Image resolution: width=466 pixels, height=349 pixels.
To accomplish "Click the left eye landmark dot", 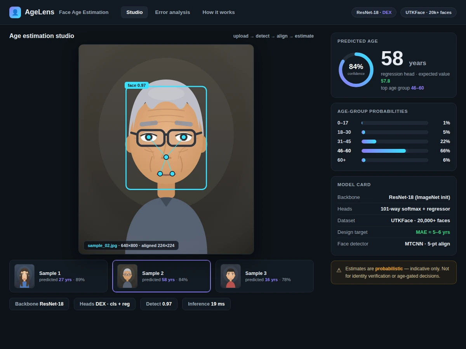I will coord(149,137).
